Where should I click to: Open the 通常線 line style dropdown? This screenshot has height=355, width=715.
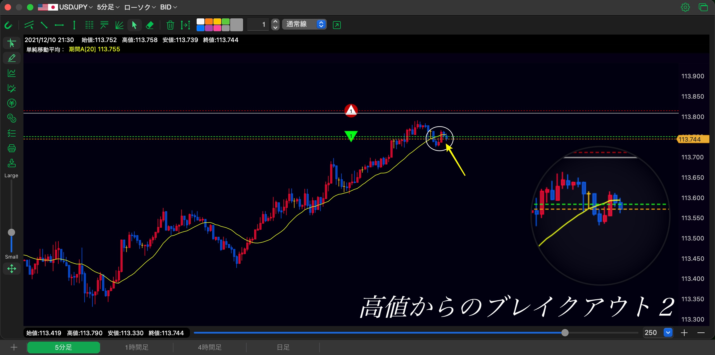(x=304, y=25)
